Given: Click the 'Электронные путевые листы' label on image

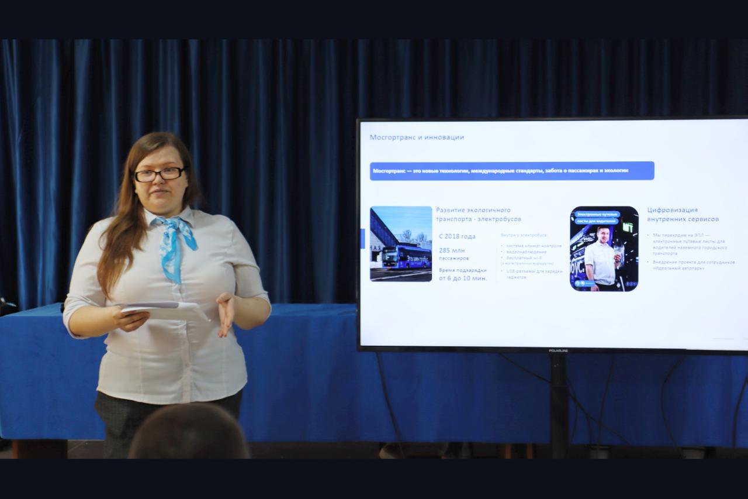Looking at the screenshot, I should point(596,218).
